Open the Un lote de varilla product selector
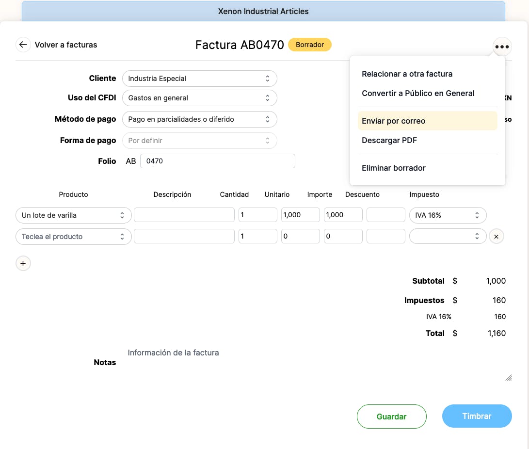 pyautogui.click(x=73, y=215)
